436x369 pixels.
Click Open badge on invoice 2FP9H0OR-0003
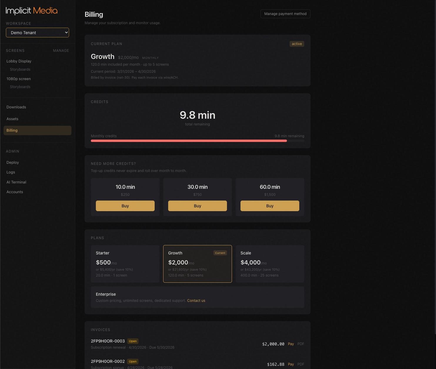point(133,341)
